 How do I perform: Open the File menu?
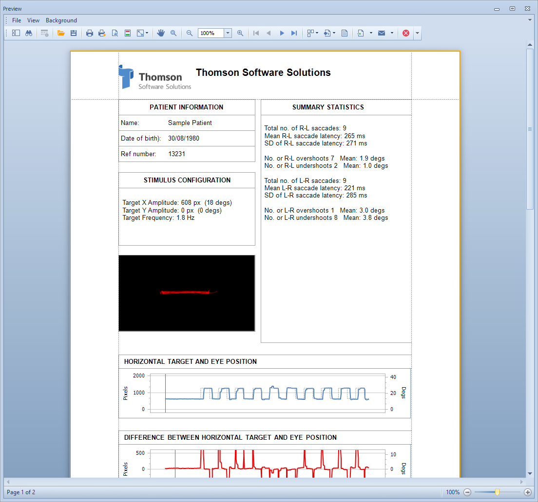(17, 20)
